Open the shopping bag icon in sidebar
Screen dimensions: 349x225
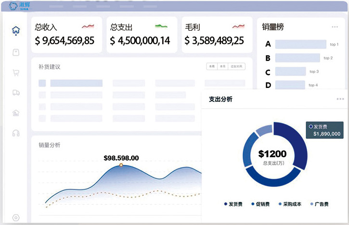tap(16, 52)
